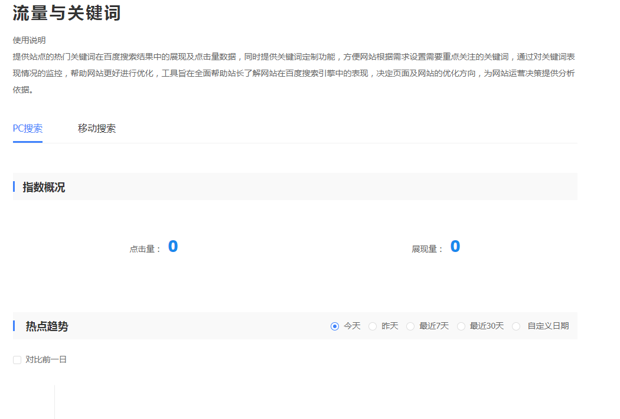Select the 今天 radio button
This screenshot has height=419, width=620.
(335, 326)
